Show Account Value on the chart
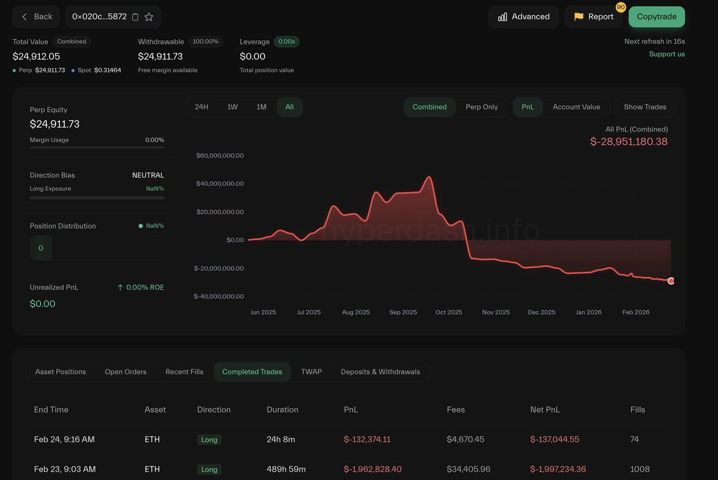 click(x=576, y=107)
